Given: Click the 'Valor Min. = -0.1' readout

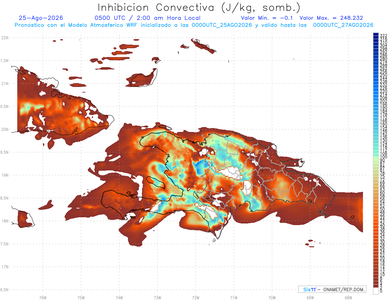Looking at the screenshot, I should 267,18.
